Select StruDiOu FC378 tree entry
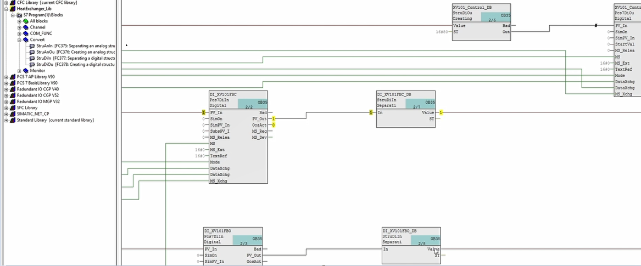Image resolution: width=641 pixels, height=266 pixels. pyautogui.click(x=76, y=65)
